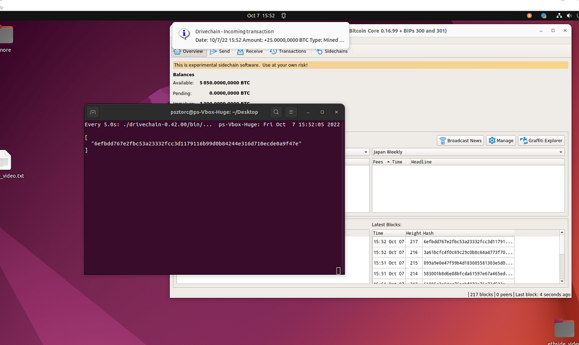Switch to the Transactions tab

pyautogui.click(x=288, y=51)
